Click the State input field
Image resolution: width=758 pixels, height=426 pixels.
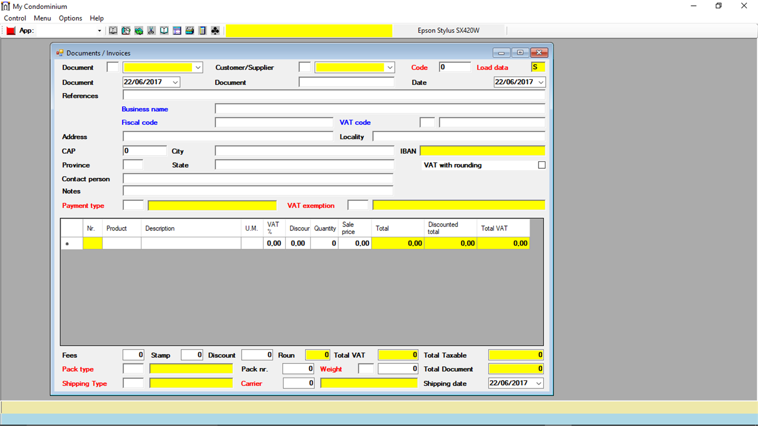pyautogui.click(x=305, y=165)
